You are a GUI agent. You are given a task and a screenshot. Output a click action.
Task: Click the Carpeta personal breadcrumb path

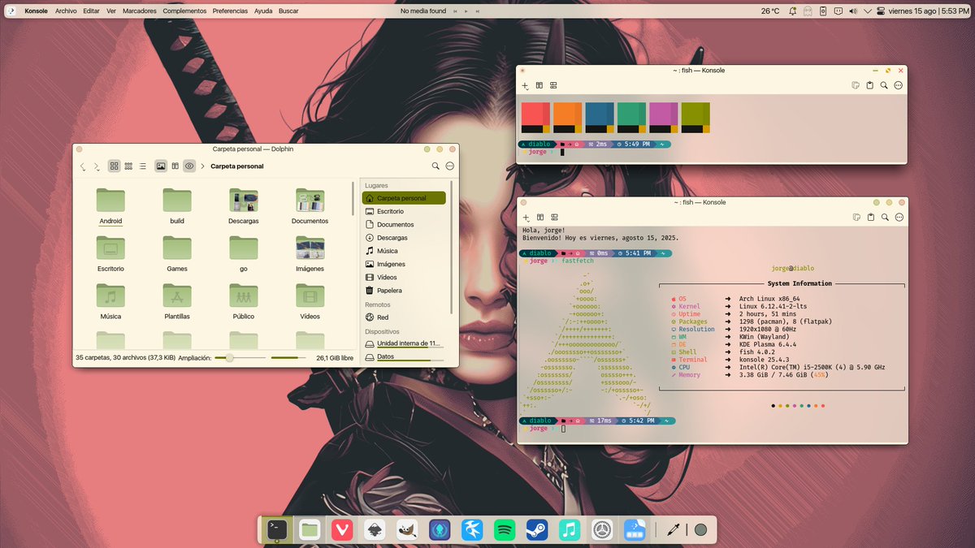[x=236, y=166]
